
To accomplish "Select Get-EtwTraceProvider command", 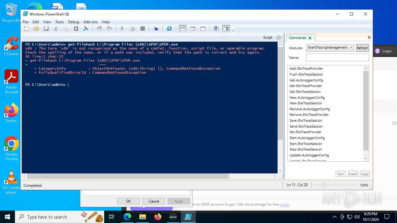I will [x=306, y=86].
